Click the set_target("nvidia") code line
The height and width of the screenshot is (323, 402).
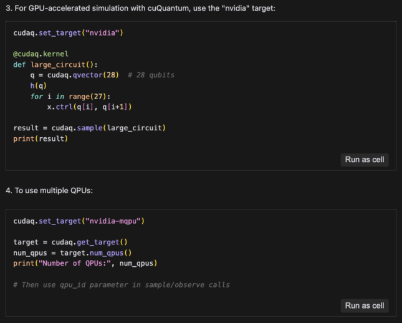click(68, 32)
